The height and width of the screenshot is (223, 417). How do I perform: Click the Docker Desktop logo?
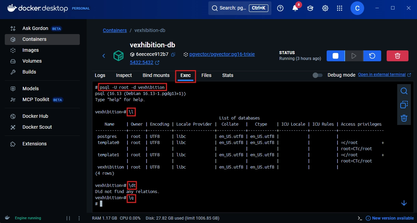[x=38, y=8]
